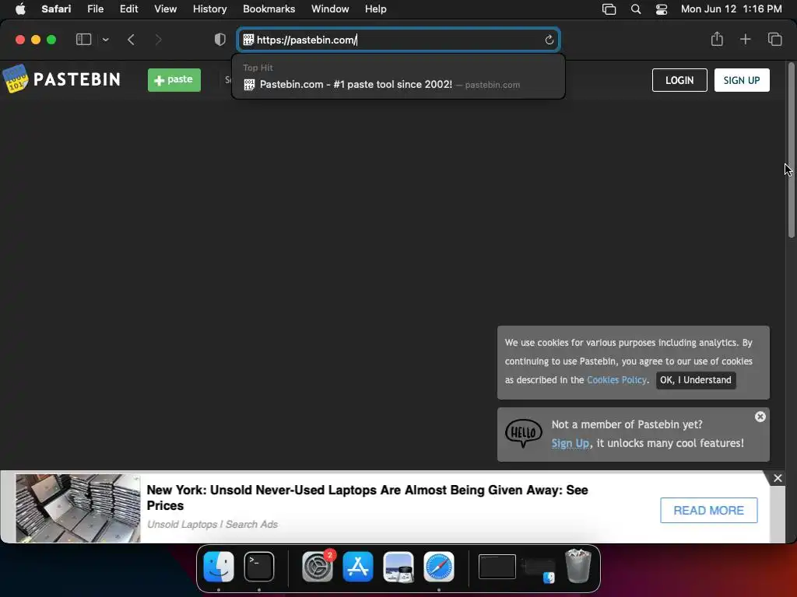Open the View menu

pyautogui.click(x=165, y=9)
